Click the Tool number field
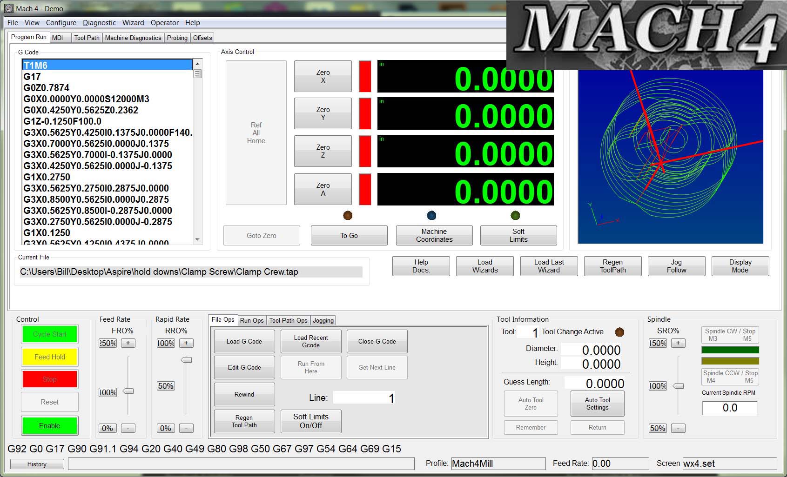This screenshot has height=477, width=787. tap(528, 332)
